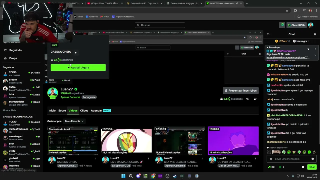Open options menu for LIVE DA MADRUGADA video
This screenshot has width=320, height=180.
tap(148, 158)
